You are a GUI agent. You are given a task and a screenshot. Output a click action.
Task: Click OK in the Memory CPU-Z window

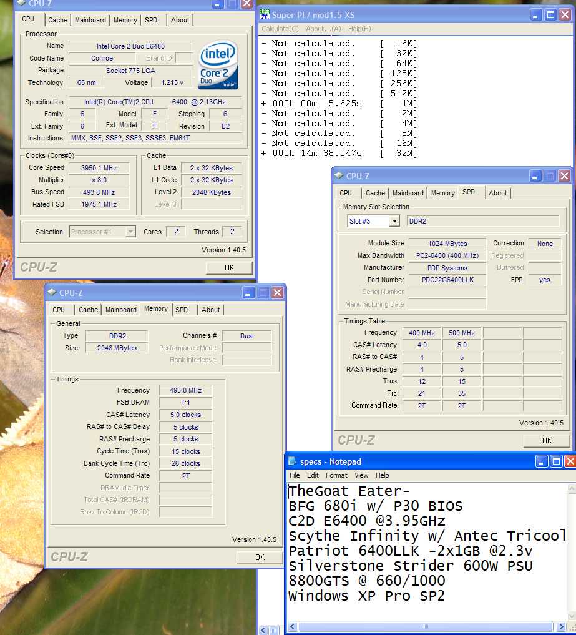(x=260, y=558)
